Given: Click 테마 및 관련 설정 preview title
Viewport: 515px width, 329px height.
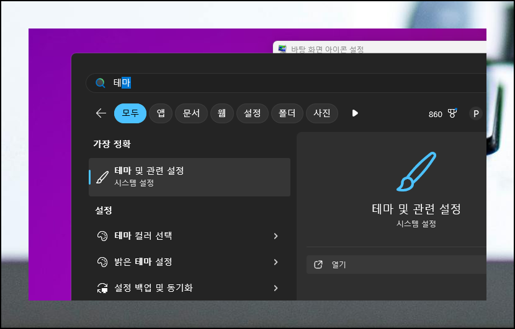Looking at the screenshot, I should (x=416, y=209).
